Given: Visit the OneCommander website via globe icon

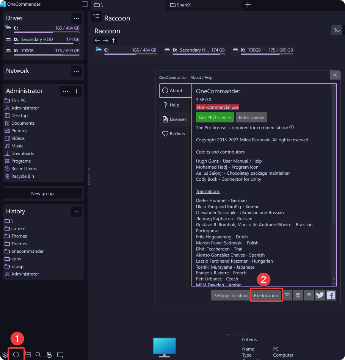Looking at the screenshot, I should click(298, 295).
